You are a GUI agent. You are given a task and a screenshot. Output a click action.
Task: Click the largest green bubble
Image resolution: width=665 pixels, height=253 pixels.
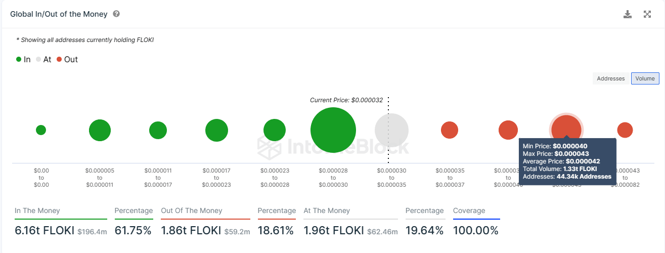click(333, 130)
